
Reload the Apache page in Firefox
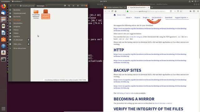(x=112, y=11)
